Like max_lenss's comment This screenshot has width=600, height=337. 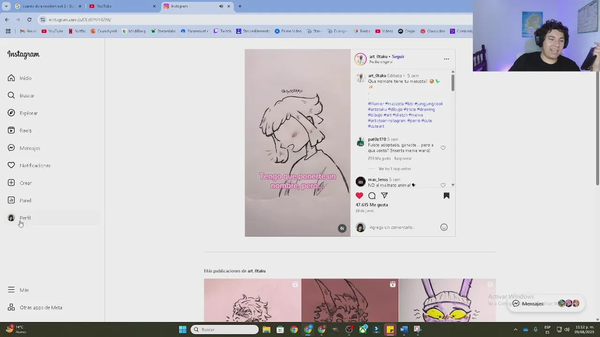(443, 185)
